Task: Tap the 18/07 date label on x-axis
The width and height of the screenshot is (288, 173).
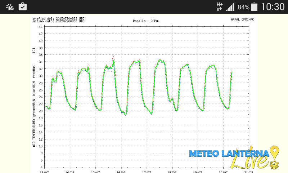Action: click(x=172, y=172)
